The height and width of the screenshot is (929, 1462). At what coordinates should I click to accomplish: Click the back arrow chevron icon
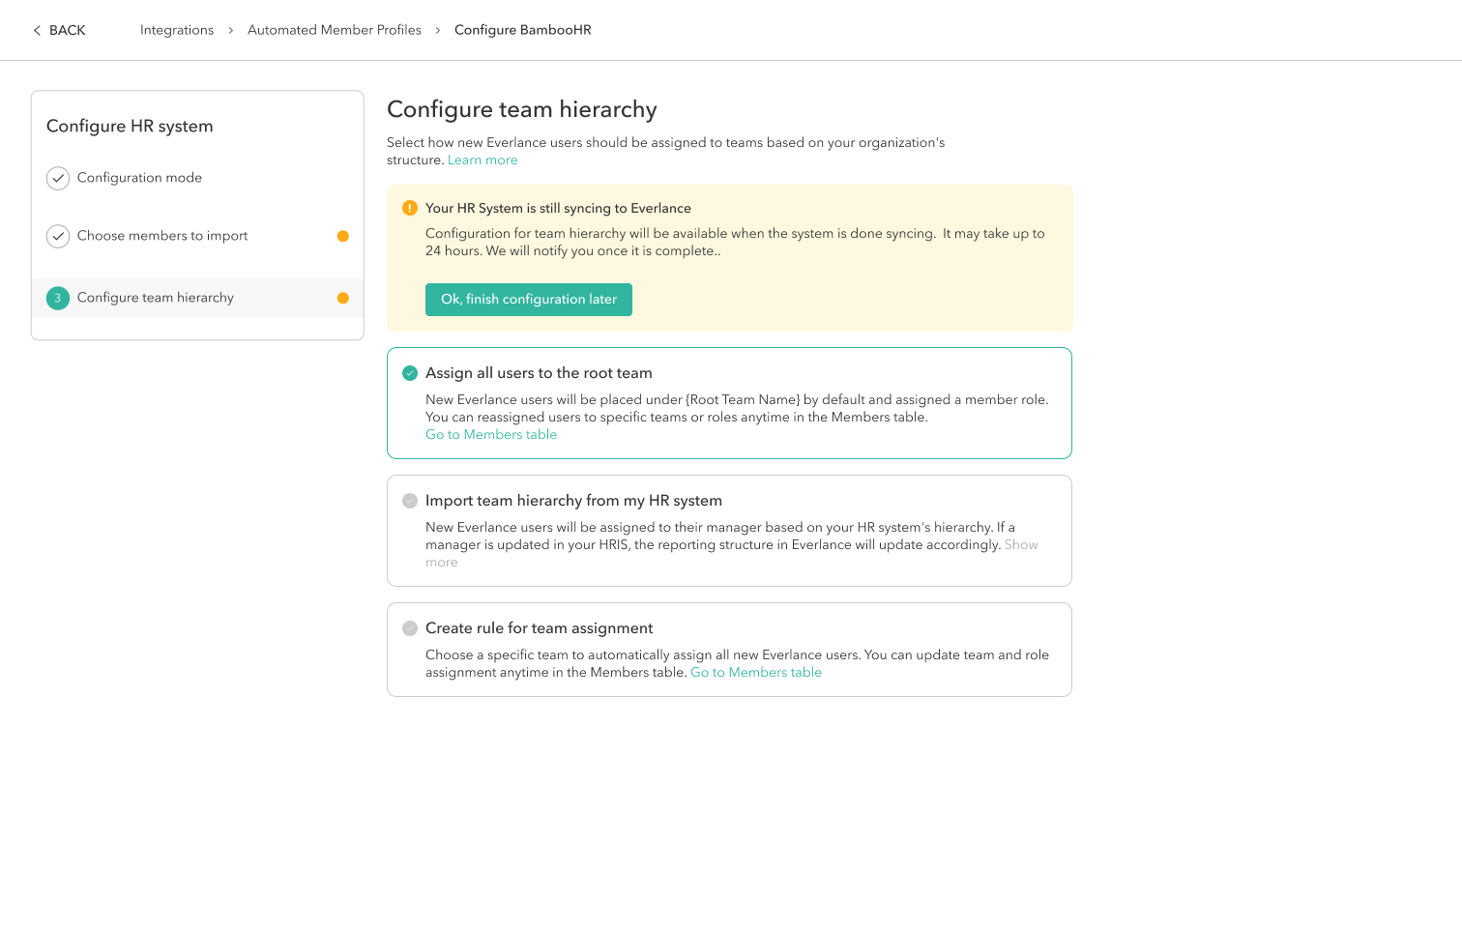(37, 31)
